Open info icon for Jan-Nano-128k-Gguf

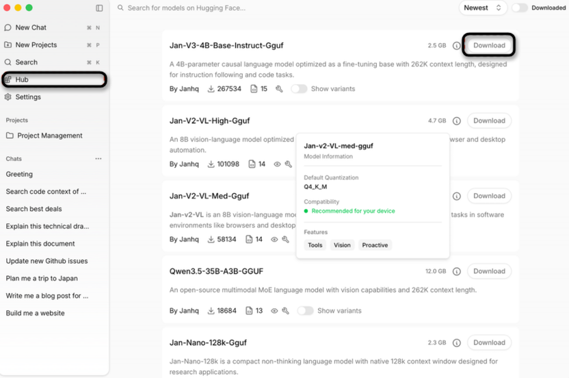tap(457, 342)
